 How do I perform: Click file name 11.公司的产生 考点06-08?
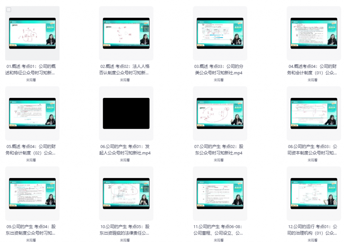[220, 230]
